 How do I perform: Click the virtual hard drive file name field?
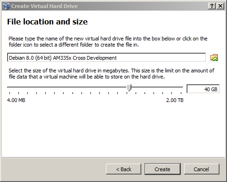[x=106, y=57]
